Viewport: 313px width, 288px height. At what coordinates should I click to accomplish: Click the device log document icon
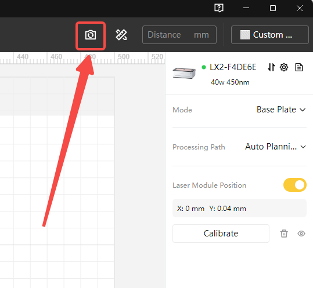299,67
